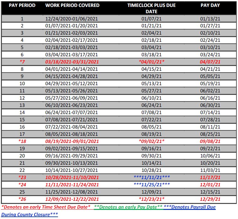Select red pay period *7
Screen dimensions: 238x219
(x=22, y=62)
